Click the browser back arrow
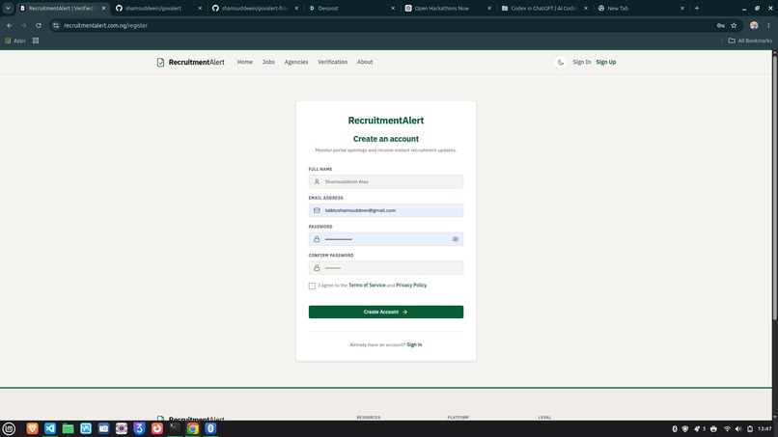This screenshot has width=778, height=437. [x=10, y=25]
